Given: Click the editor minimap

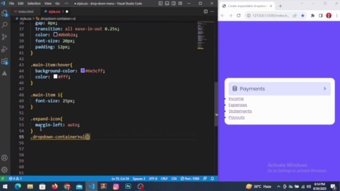Looking at the screenshot, I should [x=206, y=35].
